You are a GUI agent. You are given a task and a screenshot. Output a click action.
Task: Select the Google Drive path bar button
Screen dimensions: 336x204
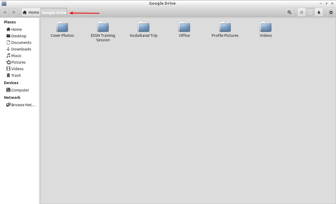click(x=54, y=12)
